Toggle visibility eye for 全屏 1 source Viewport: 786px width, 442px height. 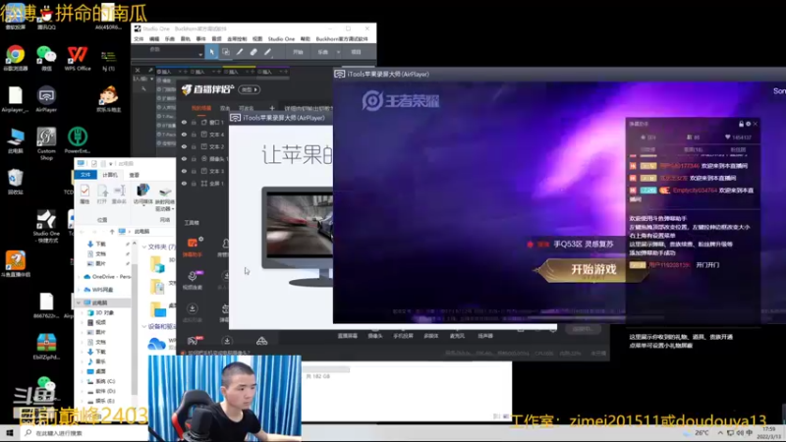click(184, 184)
